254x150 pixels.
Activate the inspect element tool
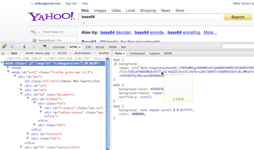11,47
